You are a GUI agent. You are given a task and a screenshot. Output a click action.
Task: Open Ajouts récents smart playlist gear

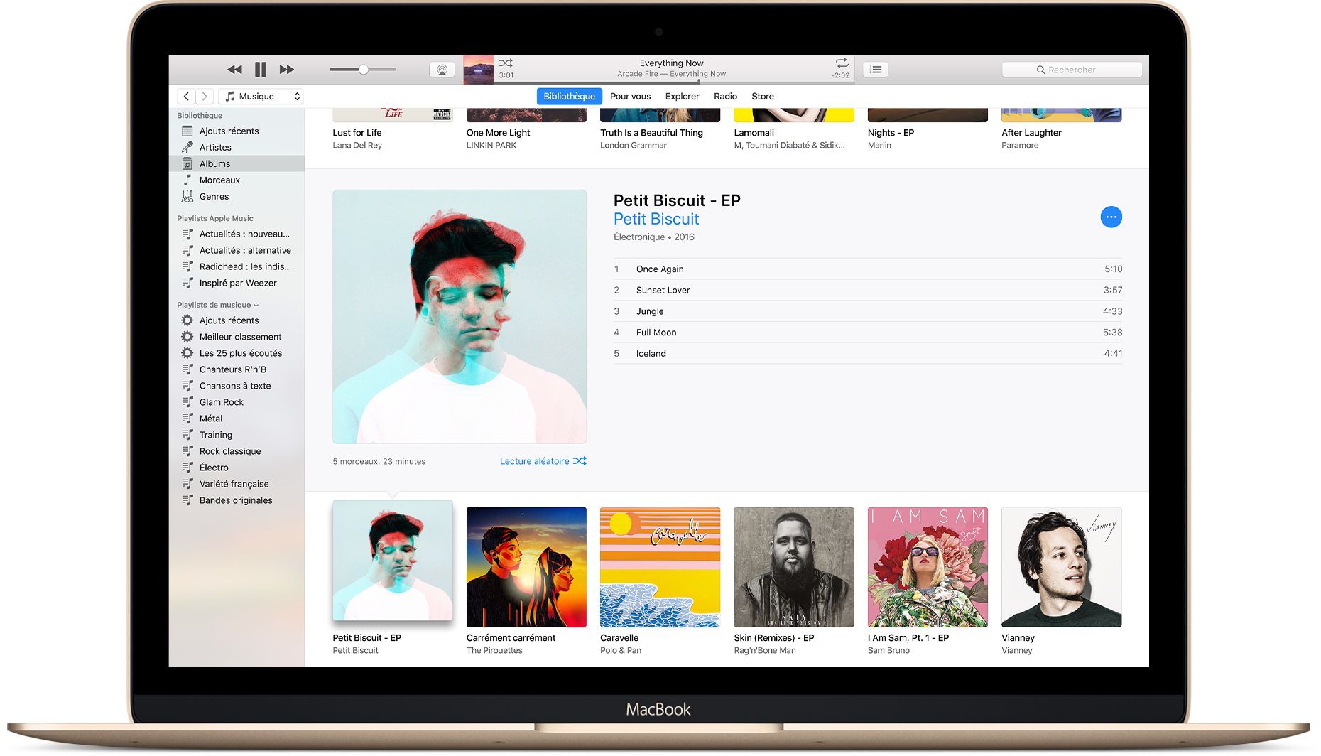click(187, 320)
